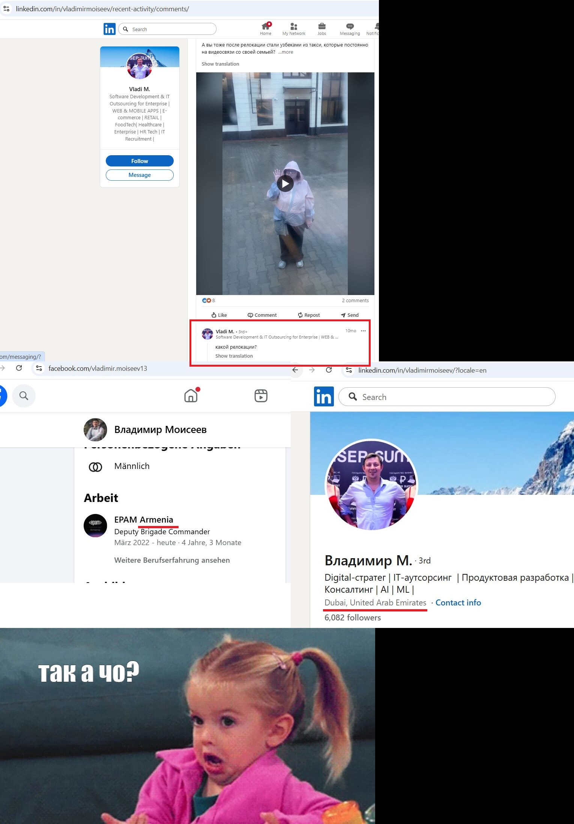Click Comment under the post

coord(262,315)
